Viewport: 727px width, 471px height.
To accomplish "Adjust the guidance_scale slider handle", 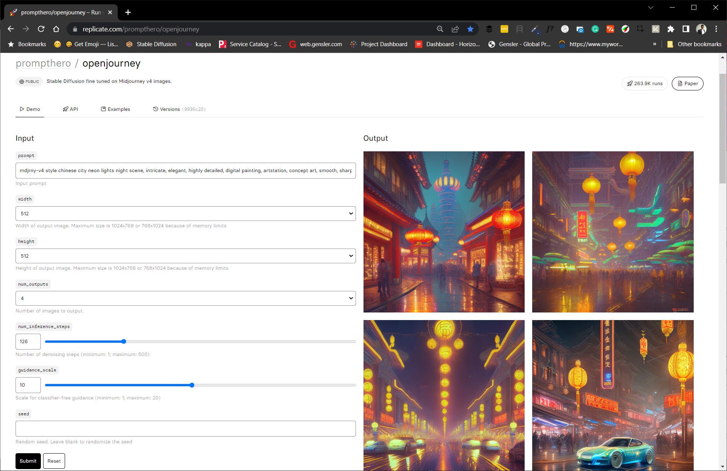I will coord(192,385).
